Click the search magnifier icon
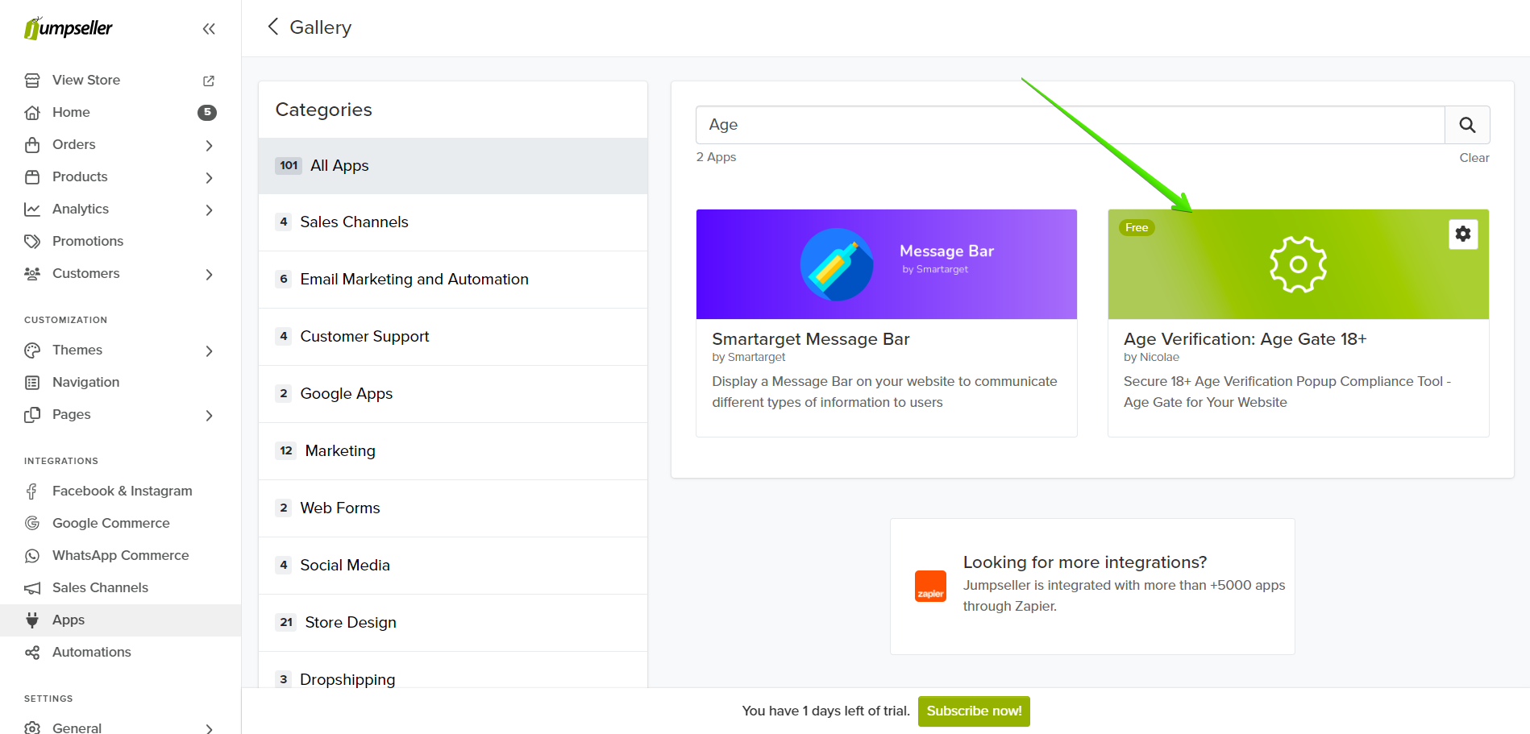Viewport: 1530px width, 734px height. coord(1467,125)
